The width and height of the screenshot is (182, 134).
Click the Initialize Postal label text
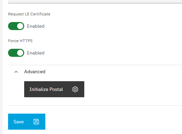pos(46,89)
